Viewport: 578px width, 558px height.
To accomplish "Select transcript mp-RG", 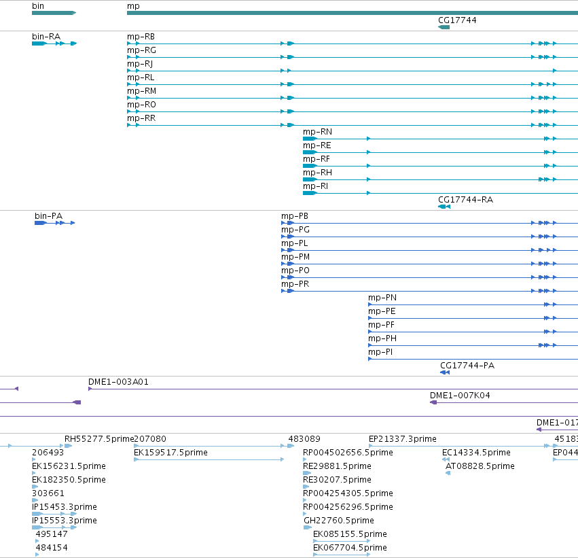I will click(141, 50).
